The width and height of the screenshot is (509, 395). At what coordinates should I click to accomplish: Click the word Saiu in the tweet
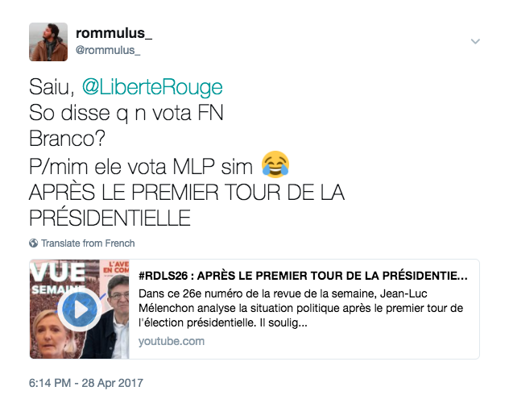click(x=52, y=87)
